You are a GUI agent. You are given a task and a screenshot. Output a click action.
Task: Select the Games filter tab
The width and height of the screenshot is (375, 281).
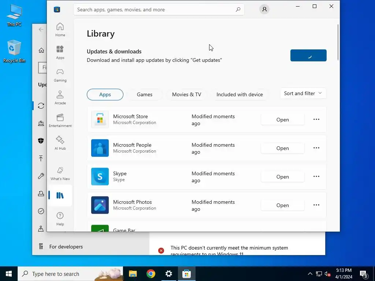[x=144, y=94]
